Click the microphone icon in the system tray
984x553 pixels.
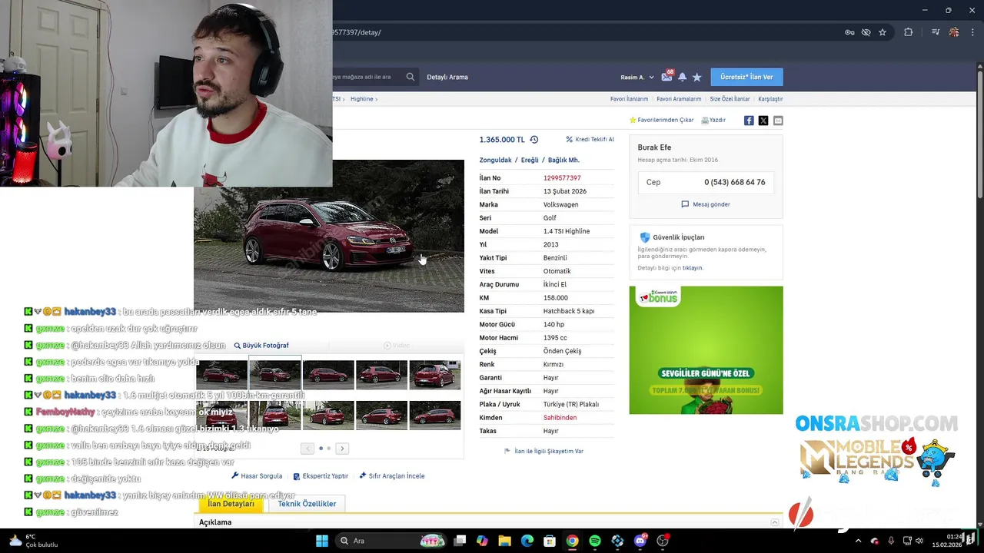tap(891, 541)
